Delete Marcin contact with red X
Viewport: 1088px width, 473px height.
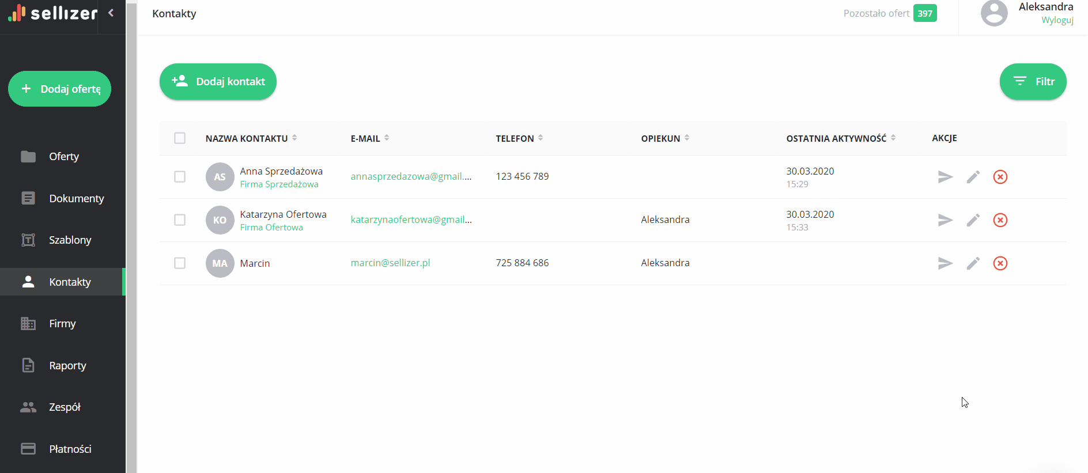tap(1000, 263)
